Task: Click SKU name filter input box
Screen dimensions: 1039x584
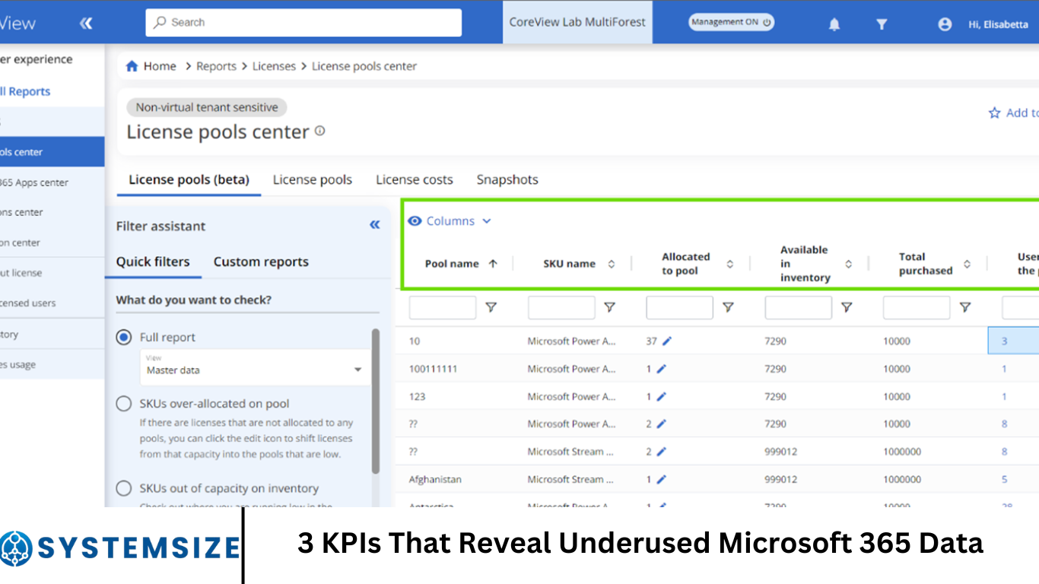Action: point(561,307)
